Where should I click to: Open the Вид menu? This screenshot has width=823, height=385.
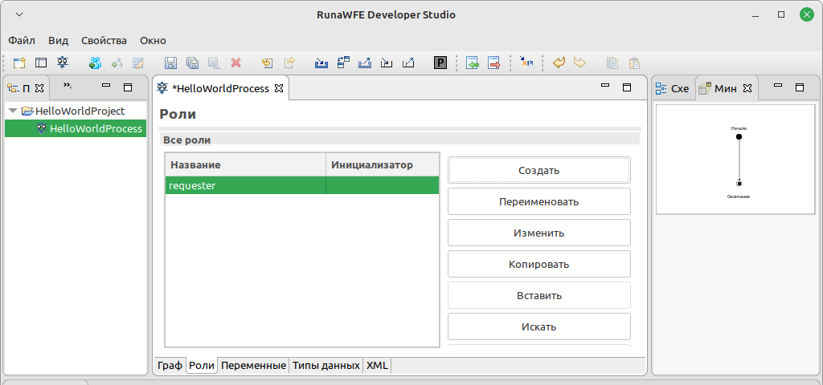[x=58, y=40]
